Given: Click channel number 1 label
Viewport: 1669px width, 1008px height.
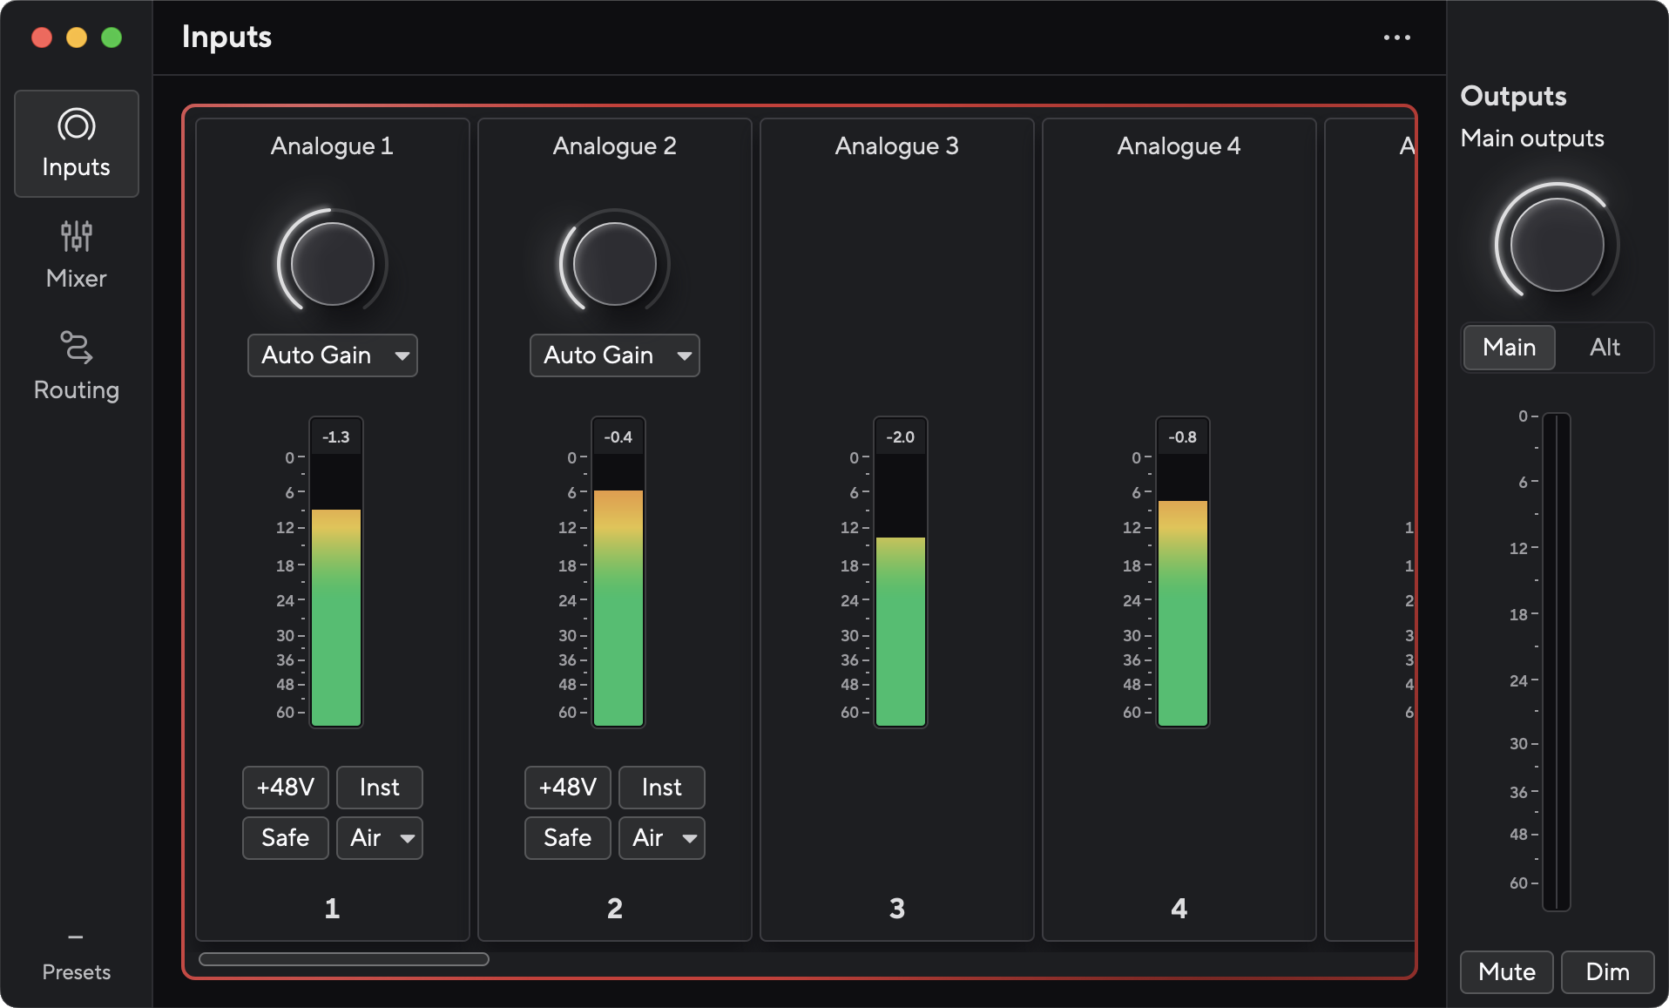Looking at the screenshot, I should pyautogui.click(x=333, y=909).
